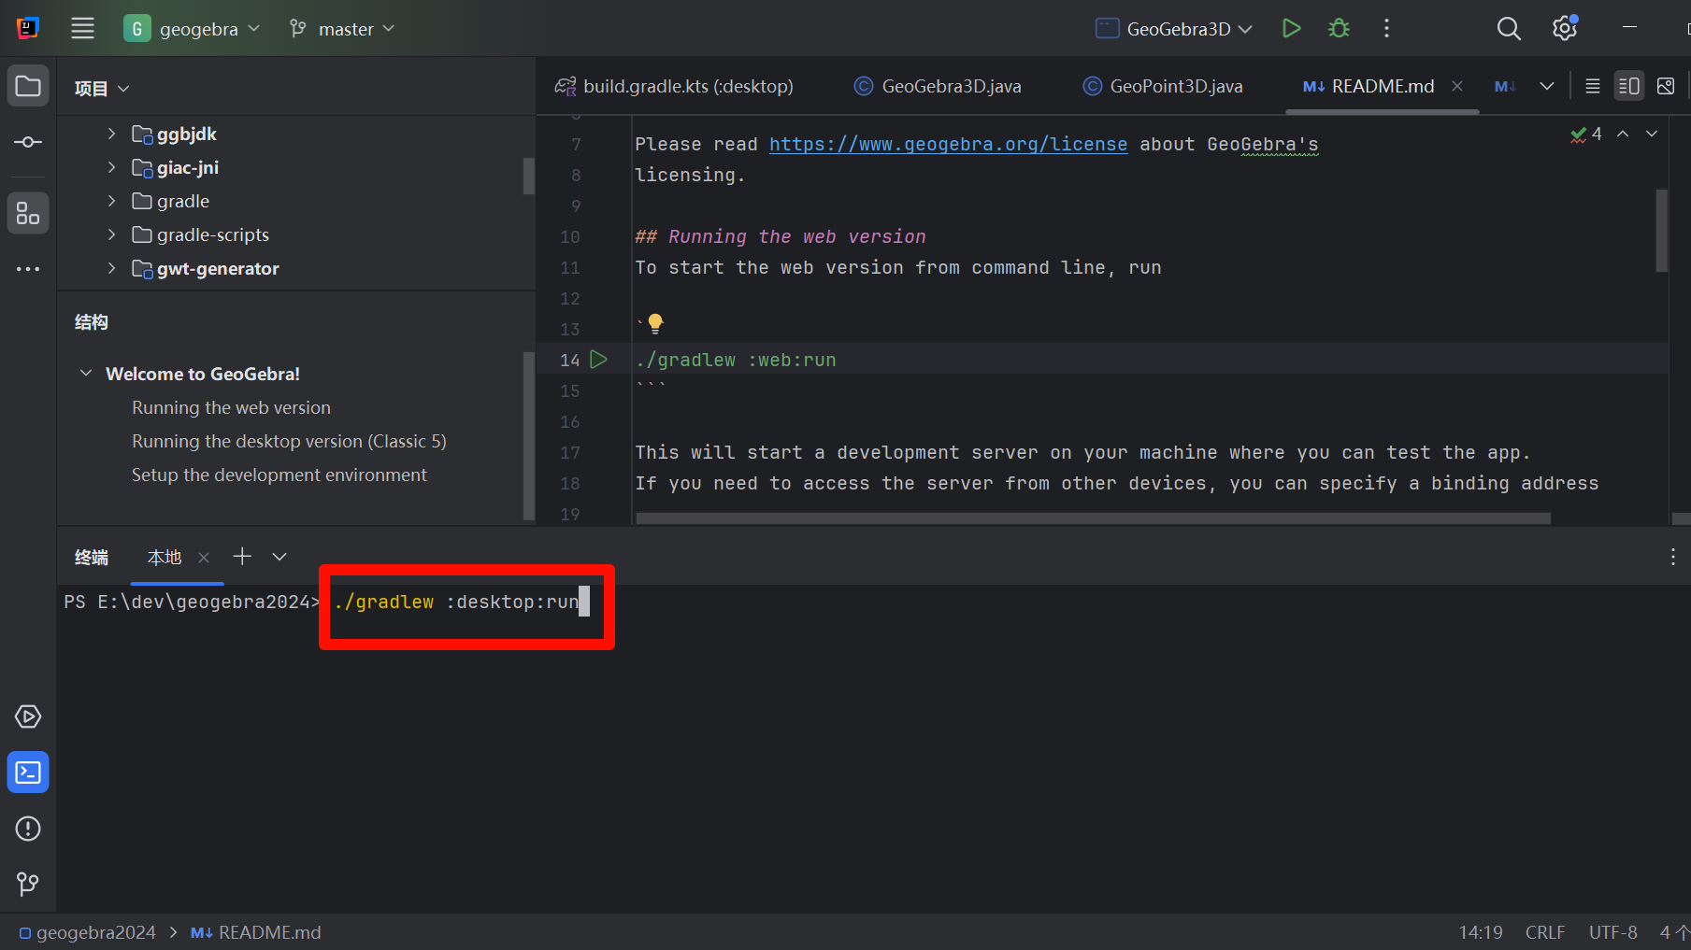The width and height of the screenshot is (1691, 950).
Task: Change UTF-8 file encoding setting
Action: (x=1613, y=932)
